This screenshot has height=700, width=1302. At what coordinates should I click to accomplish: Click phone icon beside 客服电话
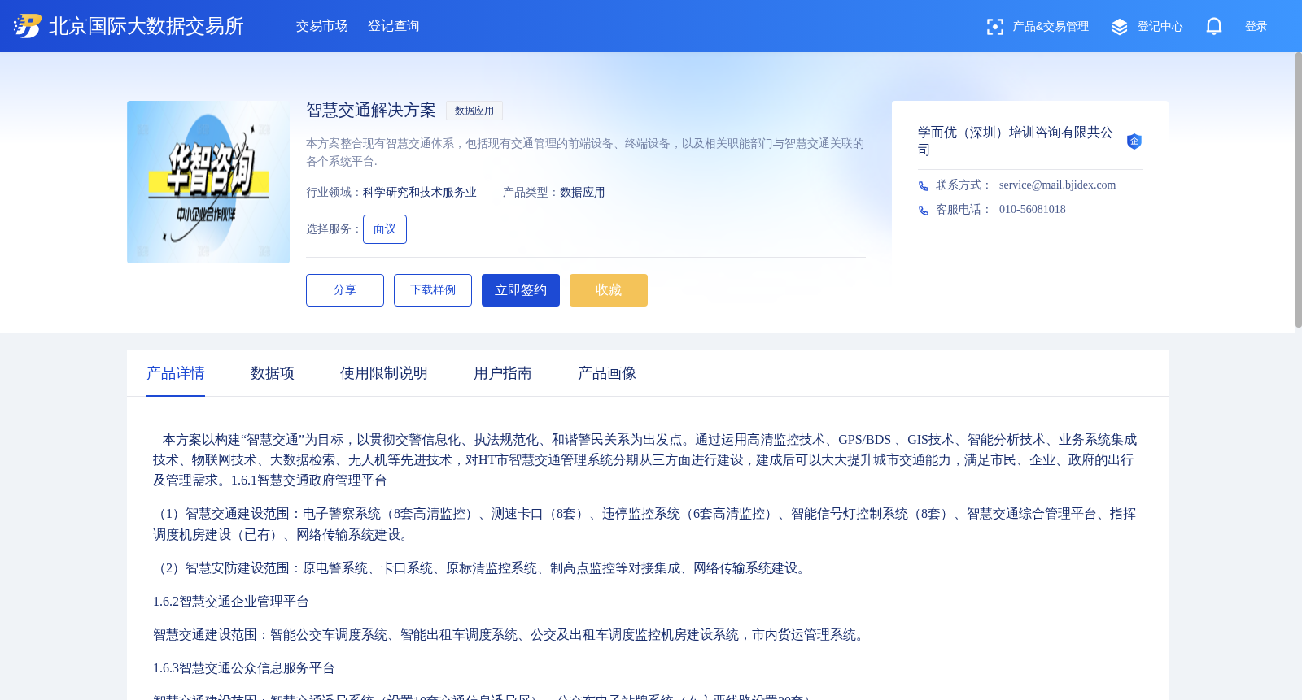click(x=924, y=211)
